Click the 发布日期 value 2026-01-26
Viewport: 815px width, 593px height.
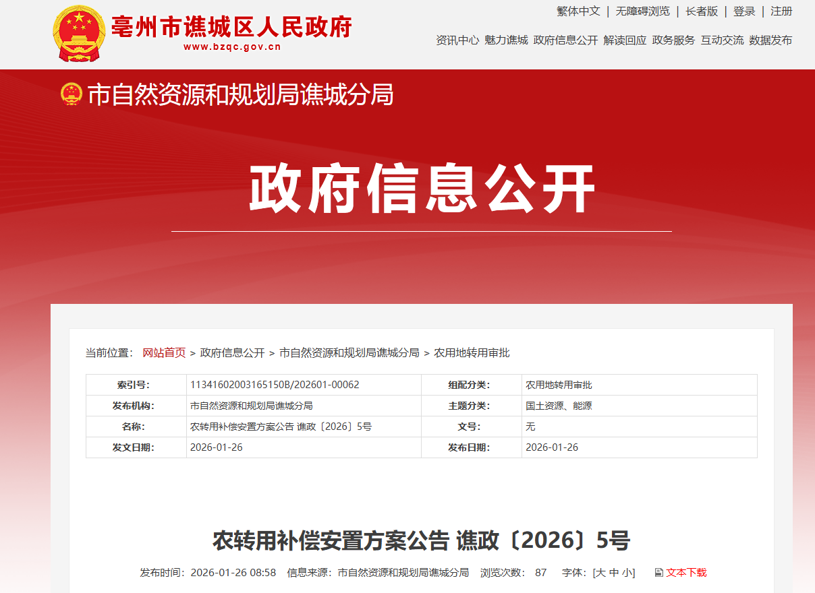click(x=552, y=447)
